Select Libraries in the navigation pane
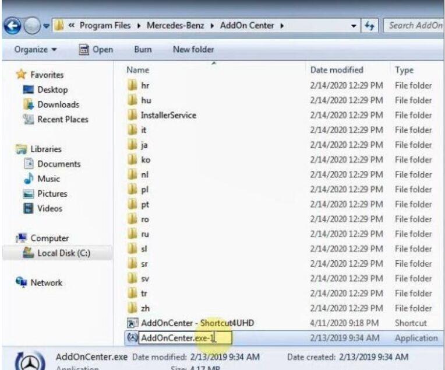The height and width of the screenshot is (370, 445). pos(39,149)
